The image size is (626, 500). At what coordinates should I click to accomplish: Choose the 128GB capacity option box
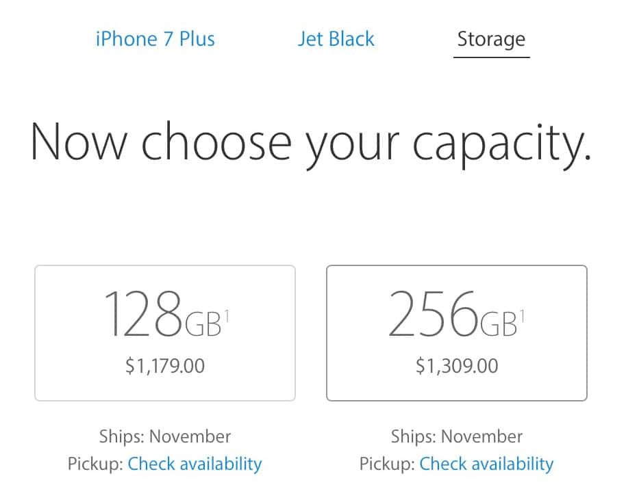pyautogui.click(x=165, y=332)
